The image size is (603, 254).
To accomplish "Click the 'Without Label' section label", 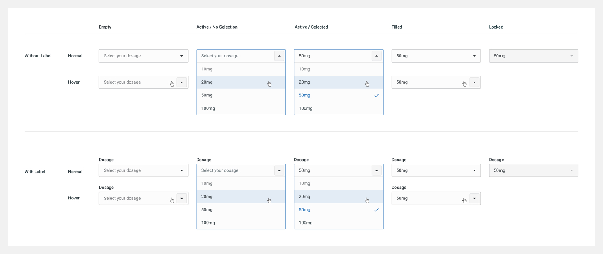I will [38, 56].
